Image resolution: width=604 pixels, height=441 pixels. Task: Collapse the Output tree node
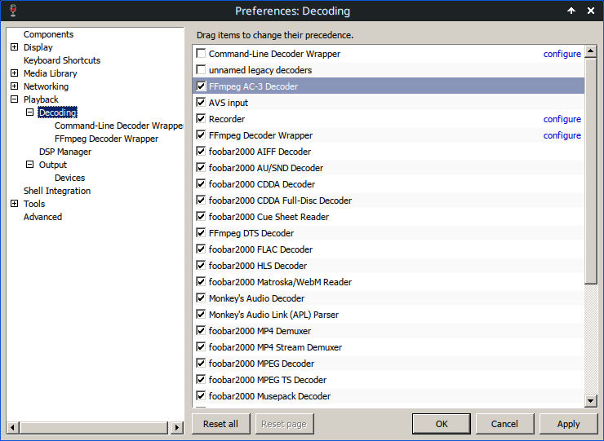coord(29,165)
